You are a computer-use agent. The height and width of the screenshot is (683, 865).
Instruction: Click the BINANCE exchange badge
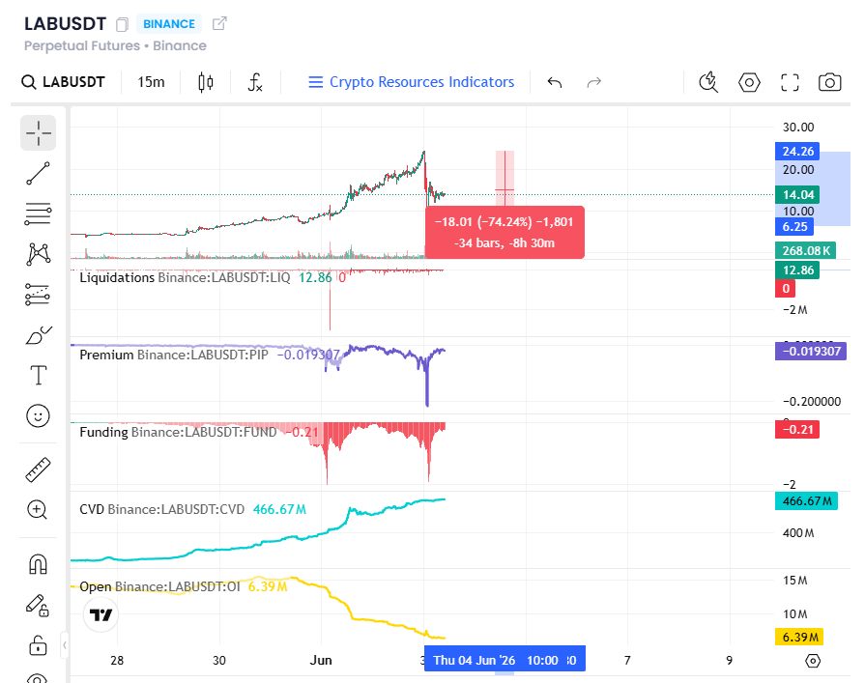[x=169, y=24]
